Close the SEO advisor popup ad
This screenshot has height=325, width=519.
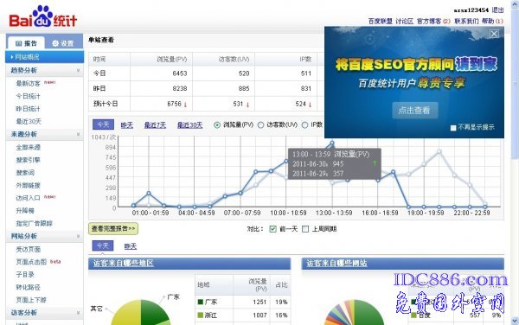point(494,34)
